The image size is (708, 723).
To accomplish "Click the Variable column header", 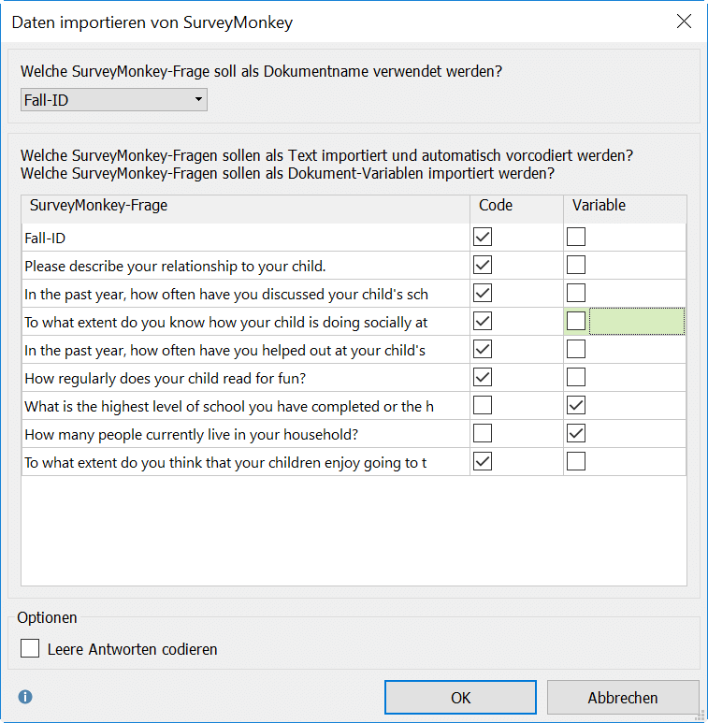I will point(625,210).
